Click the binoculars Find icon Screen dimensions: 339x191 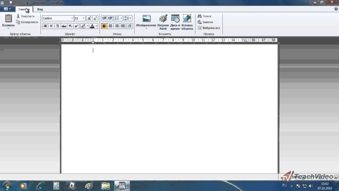200,16
